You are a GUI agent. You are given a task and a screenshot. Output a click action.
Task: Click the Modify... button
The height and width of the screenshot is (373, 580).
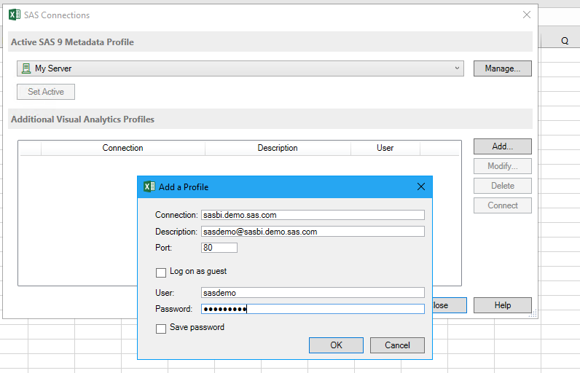[503, 166]
